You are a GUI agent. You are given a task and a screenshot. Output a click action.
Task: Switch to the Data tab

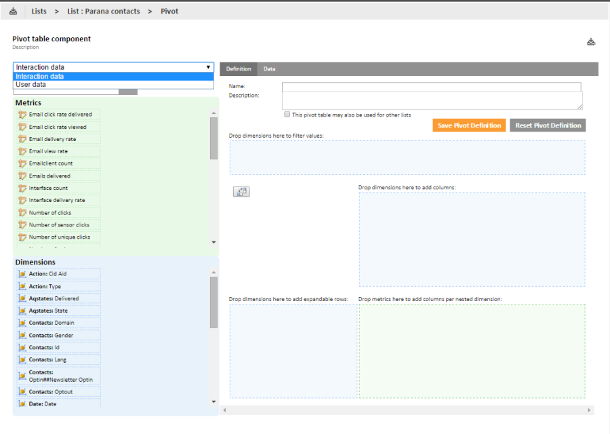269,69
